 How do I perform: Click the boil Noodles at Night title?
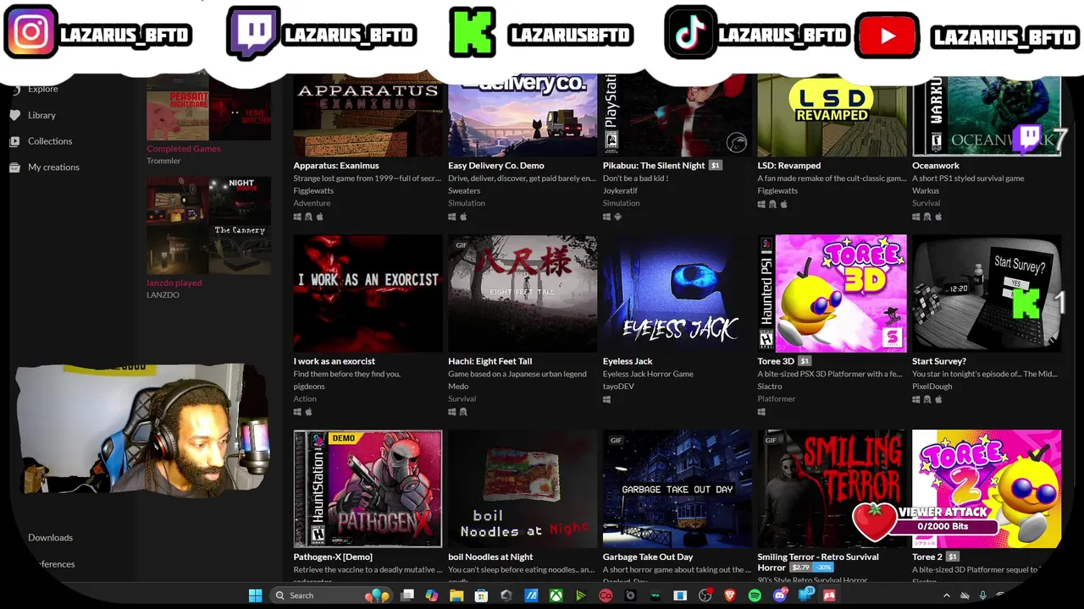click(490, 557)
